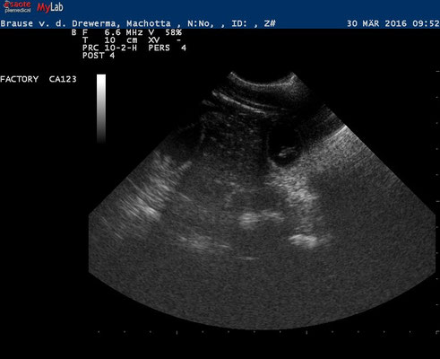Click the Esaote logo in header
This screenshot has width=440, height=359.
click(x=17, y=6)
